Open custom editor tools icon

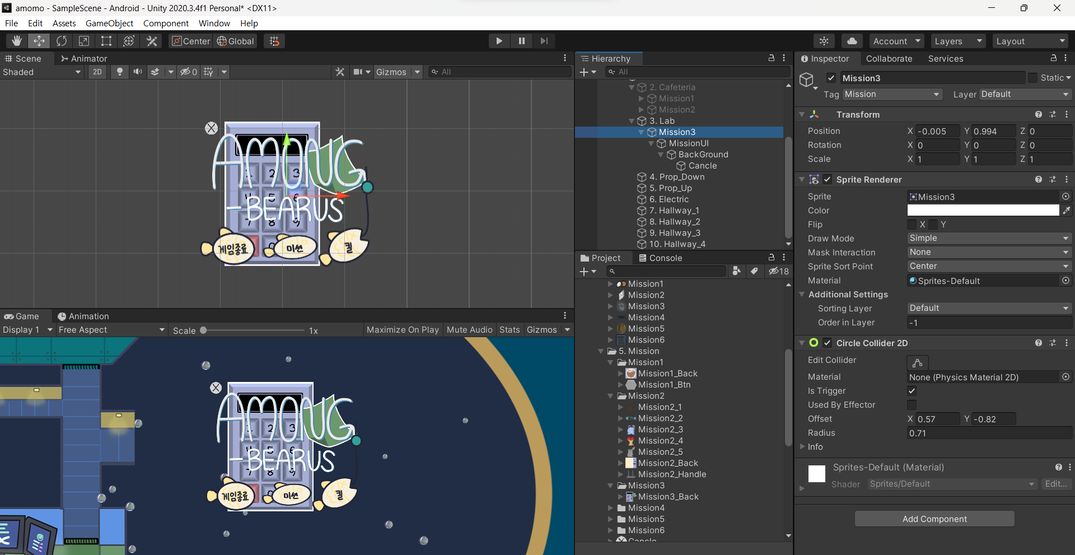coord(152,41)
